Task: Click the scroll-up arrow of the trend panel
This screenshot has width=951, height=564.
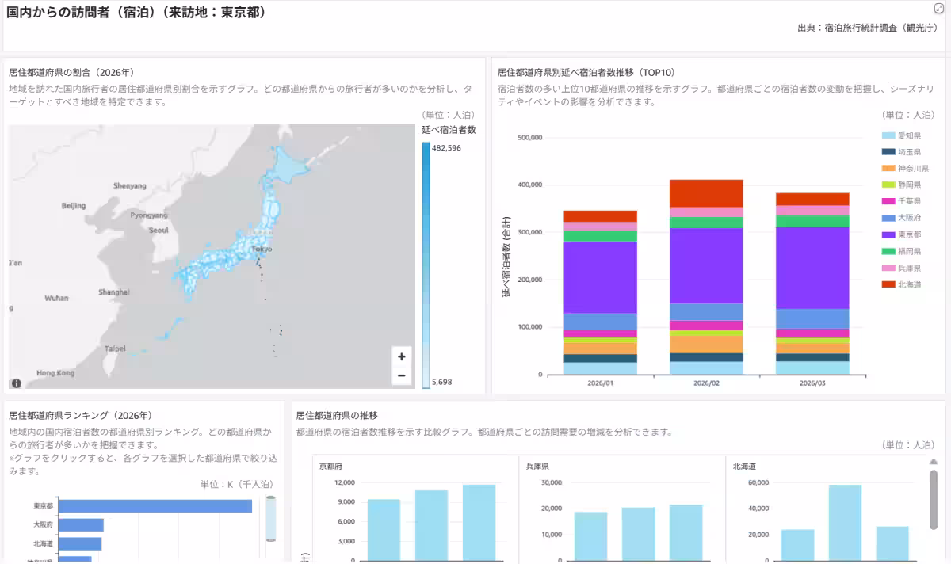Action: [x=933, y=462]
